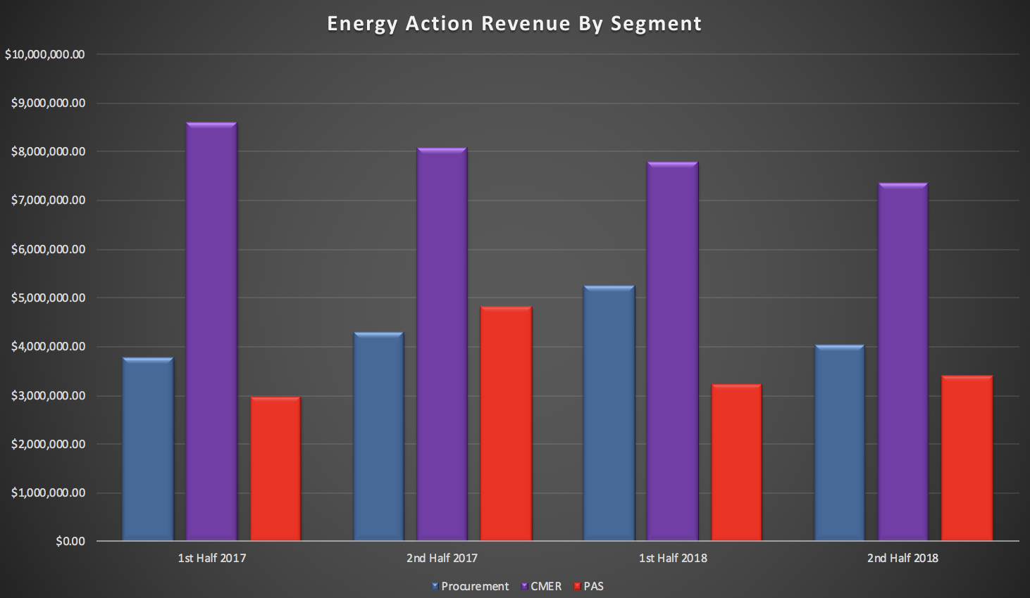This screenshot has width=1030, height=598.
Task: Select the CMER bar for 2nd Half 2018
Action: click(x=903, y=362)
